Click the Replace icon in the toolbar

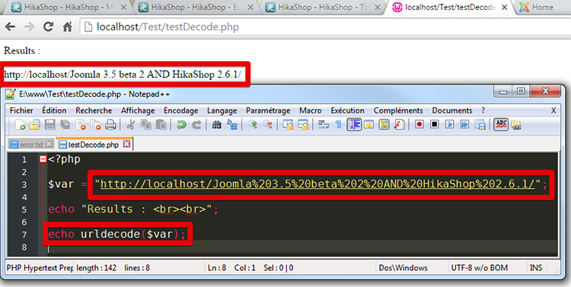(232, 125)
